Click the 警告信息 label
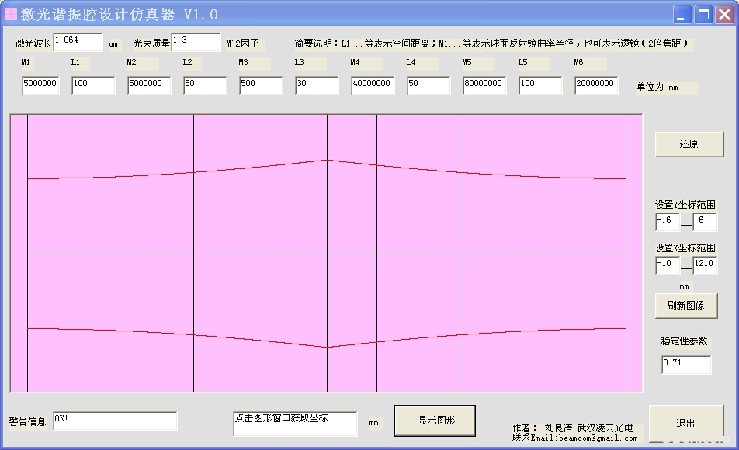Viewport: 739px width, 450px height. pyautogui.click(x=27, y=422)
